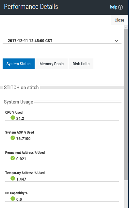Click the CPU % Used value 24.2
The height and width of the screenshot is (208, 129).
pos(20,118)
